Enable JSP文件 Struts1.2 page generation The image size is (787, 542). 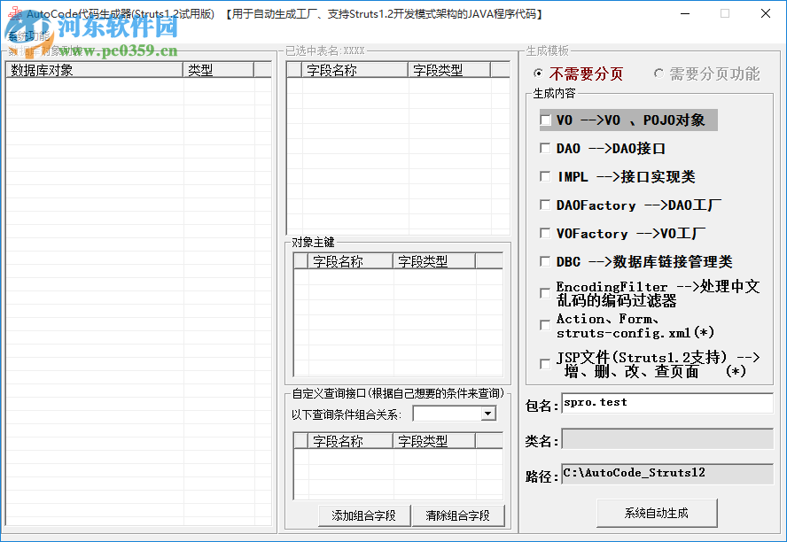click(x=544, y=362)
